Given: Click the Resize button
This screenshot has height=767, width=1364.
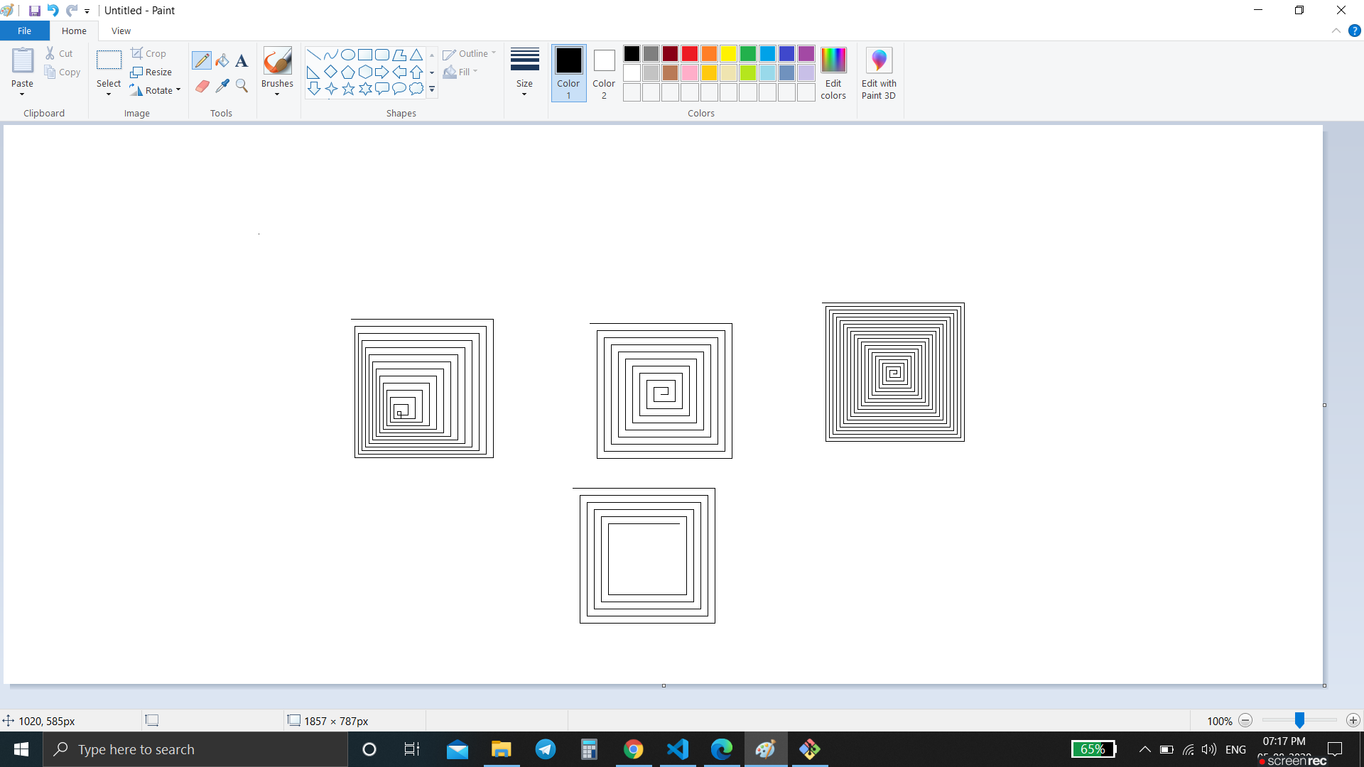Looking at the screenshot, I should (151, 72).
